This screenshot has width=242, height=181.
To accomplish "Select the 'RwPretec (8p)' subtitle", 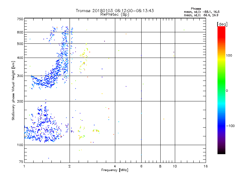I will click(x=115, y=14).
